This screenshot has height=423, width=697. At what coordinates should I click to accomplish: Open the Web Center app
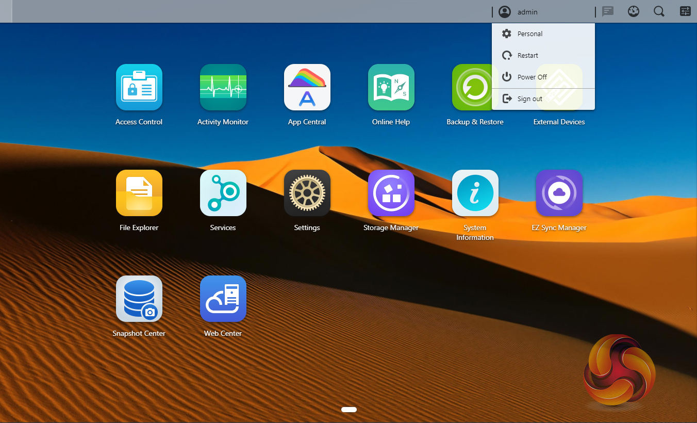click(x=223, y=299)
